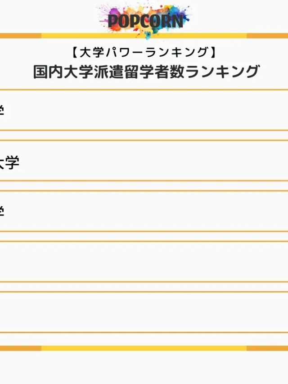Click the 【大学パワーランキング】 subtitle text
The image size is (288, 384).
coord(144,53)
